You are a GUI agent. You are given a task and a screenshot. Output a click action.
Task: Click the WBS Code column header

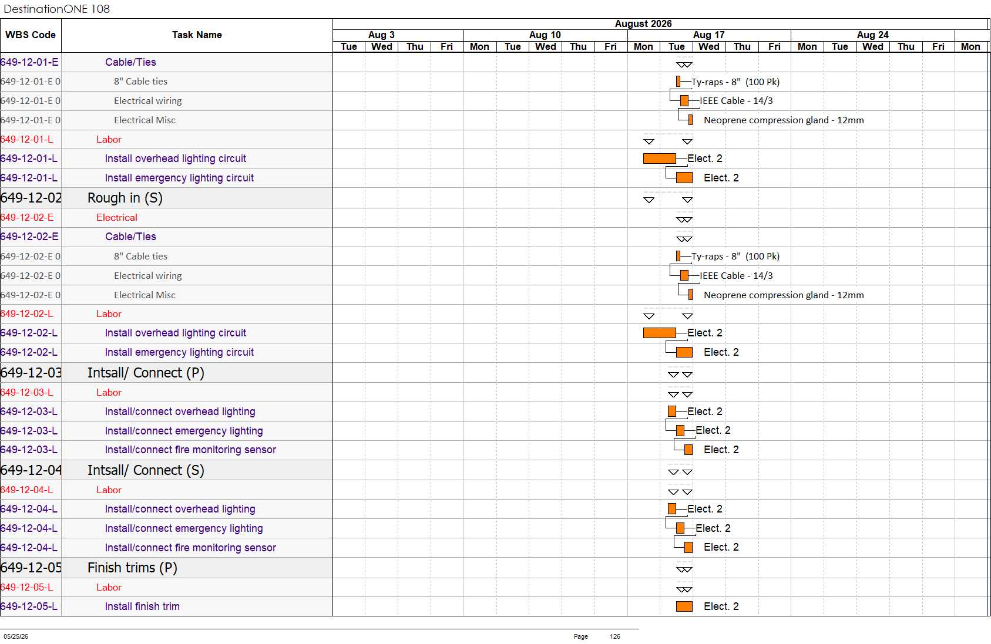(31, 35)
